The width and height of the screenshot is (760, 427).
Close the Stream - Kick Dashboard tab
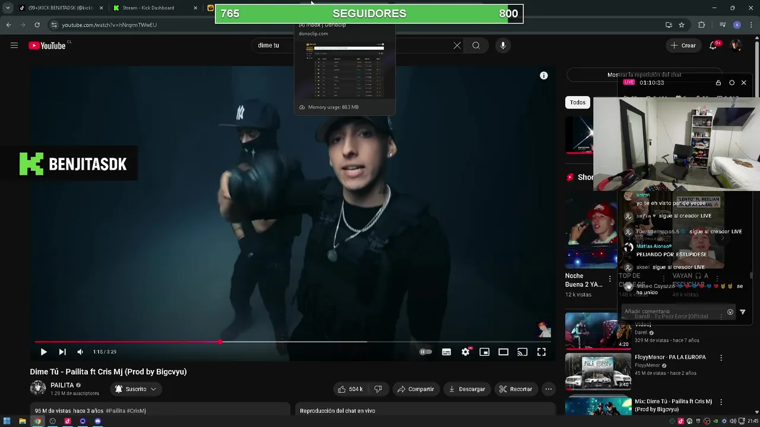(x=195, y=8)
